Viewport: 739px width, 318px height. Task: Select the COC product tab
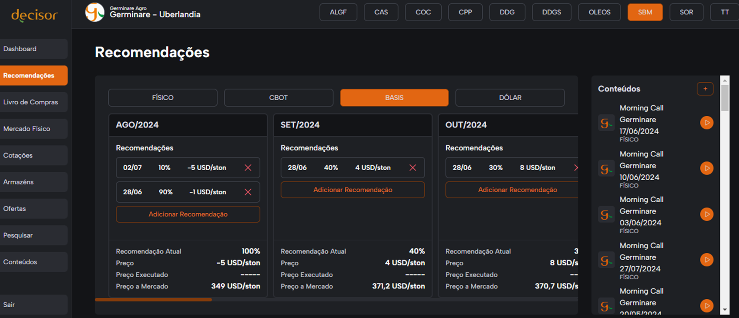pos(423,12)
